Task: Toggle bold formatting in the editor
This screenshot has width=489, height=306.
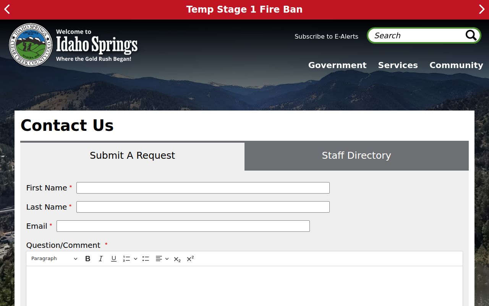Action: (88, 259)
